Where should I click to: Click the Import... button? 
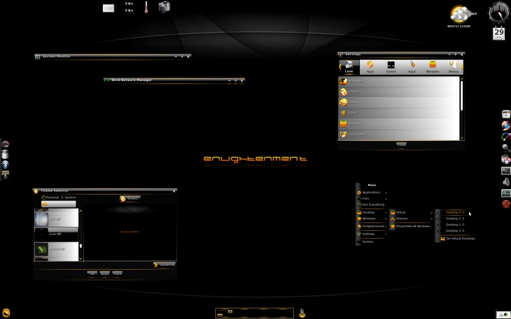point(130,199)
